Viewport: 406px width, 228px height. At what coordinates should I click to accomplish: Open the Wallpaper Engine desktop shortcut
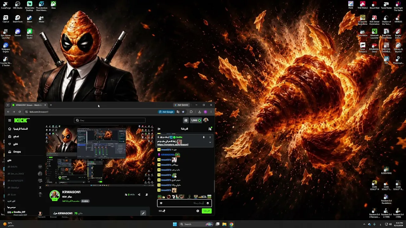tap(5, 47)
